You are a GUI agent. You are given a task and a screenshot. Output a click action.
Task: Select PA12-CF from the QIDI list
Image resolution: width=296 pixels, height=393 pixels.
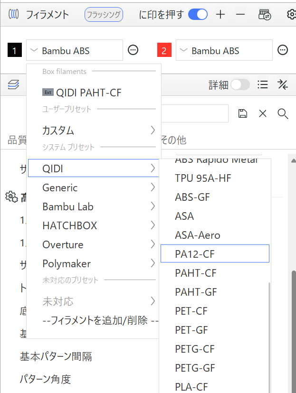[215, 254]
